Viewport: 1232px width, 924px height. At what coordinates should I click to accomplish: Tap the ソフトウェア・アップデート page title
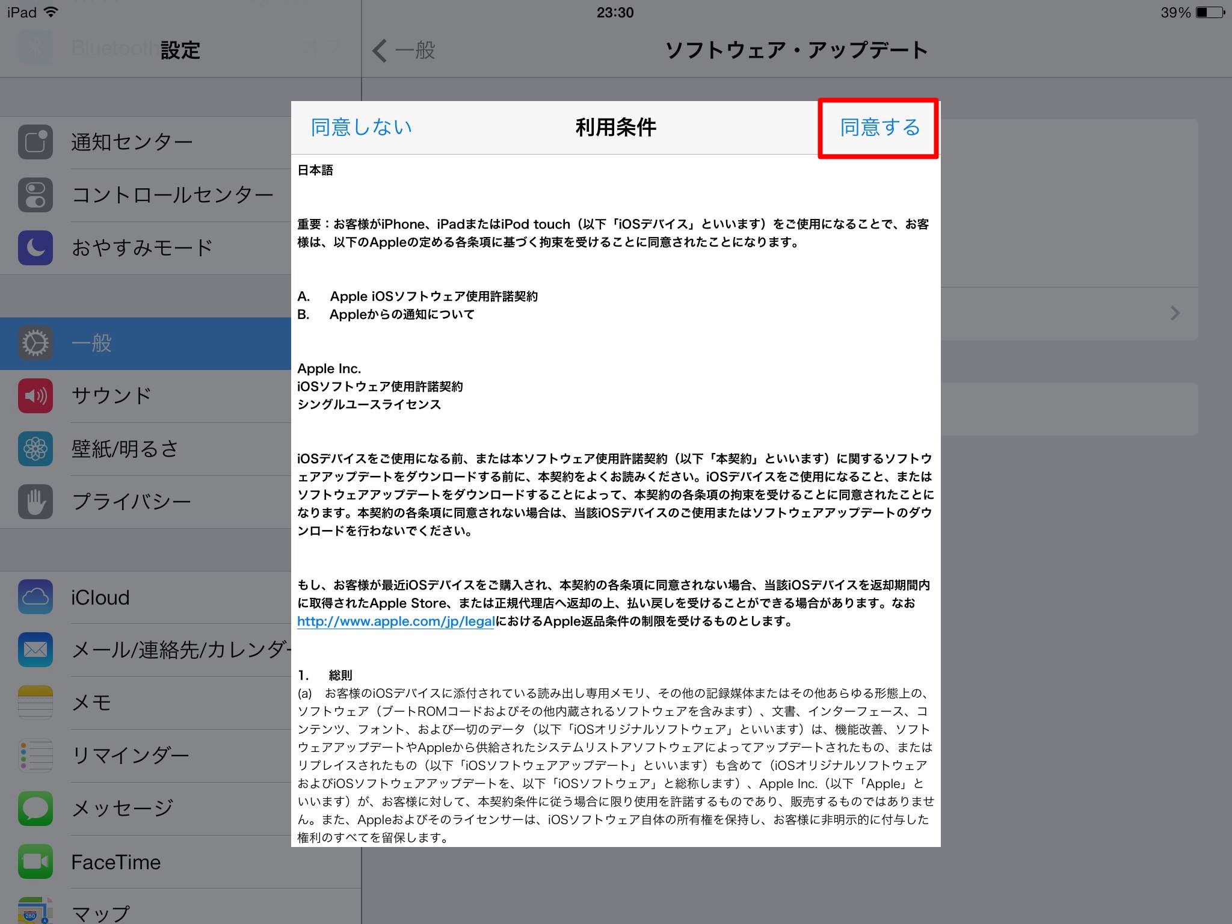(x=796, y=51)
